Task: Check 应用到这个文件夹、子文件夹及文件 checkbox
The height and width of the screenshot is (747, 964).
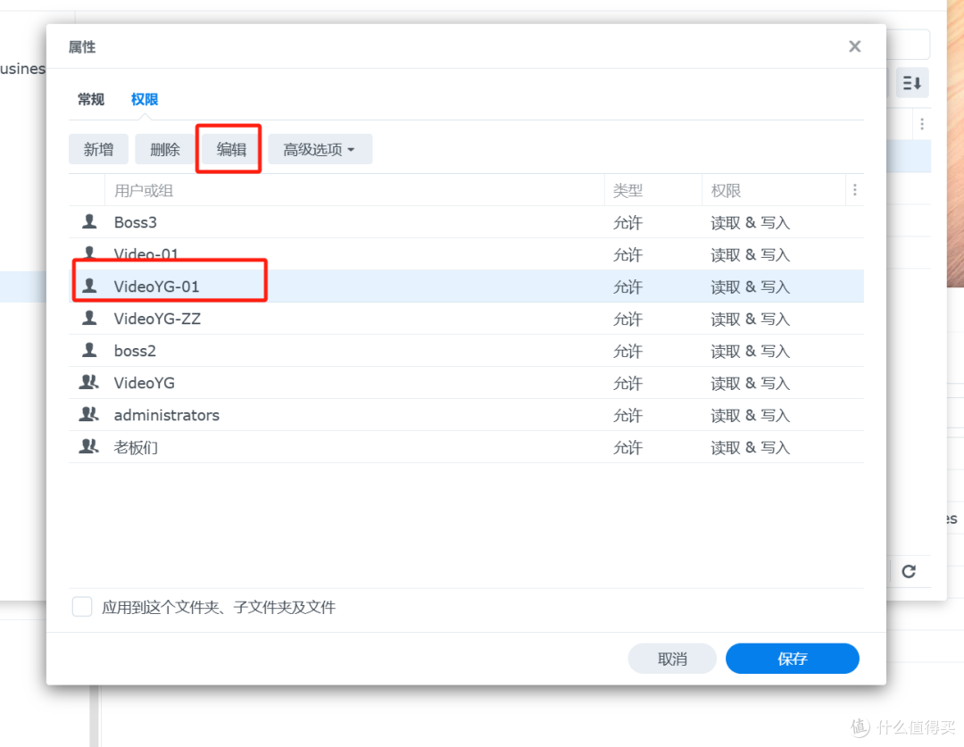Action: (82, 607)
